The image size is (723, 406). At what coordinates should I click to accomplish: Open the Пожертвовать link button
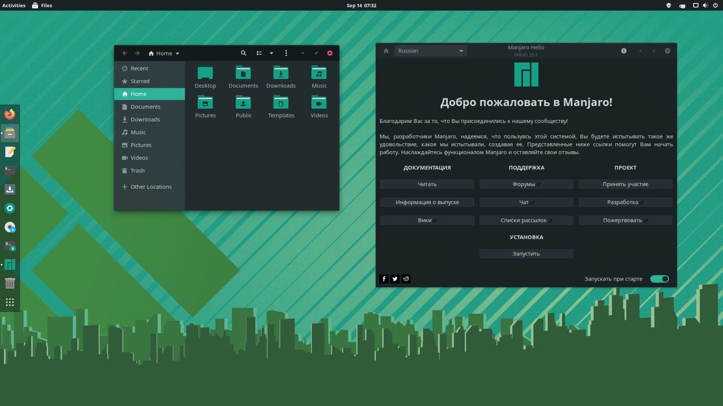tap(625, 220)
